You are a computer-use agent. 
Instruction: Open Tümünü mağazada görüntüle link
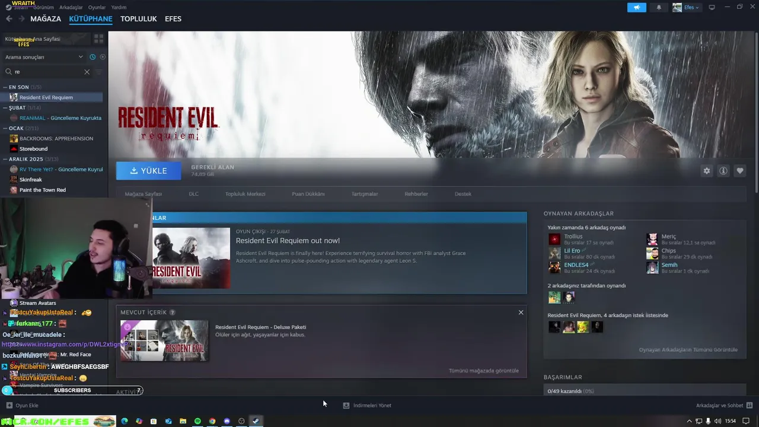tap(483, 371)
